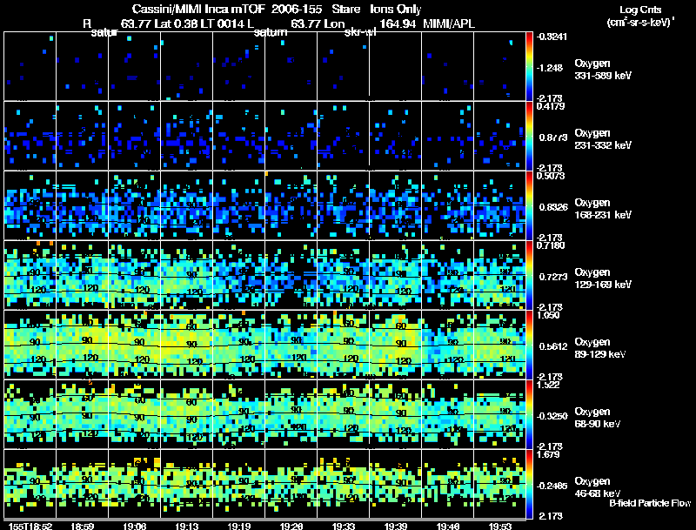Select the Oxygen 168-231 keV label
Viewport: 696px width, 530px height.
coord(603,209)
